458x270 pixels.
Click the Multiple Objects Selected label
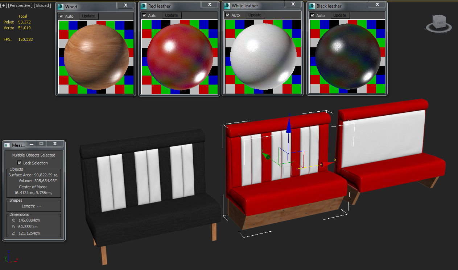(x=33, y=155)
